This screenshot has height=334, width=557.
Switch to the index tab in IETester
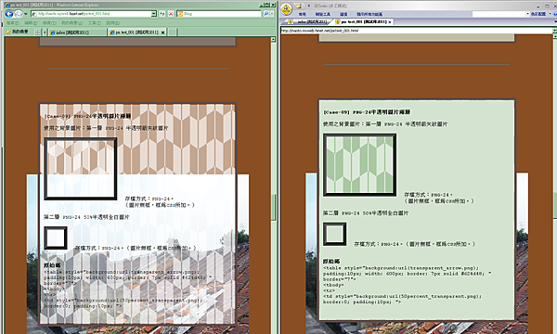(x=307, y=21)
